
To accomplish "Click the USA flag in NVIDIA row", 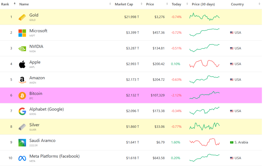I will 232,48.
